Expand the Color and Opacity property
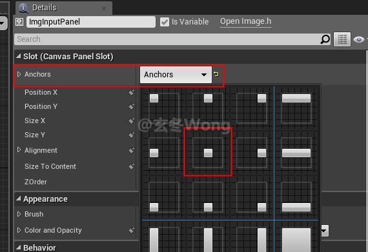The height and width of the screenshot is (252, 368). point(19,230)
